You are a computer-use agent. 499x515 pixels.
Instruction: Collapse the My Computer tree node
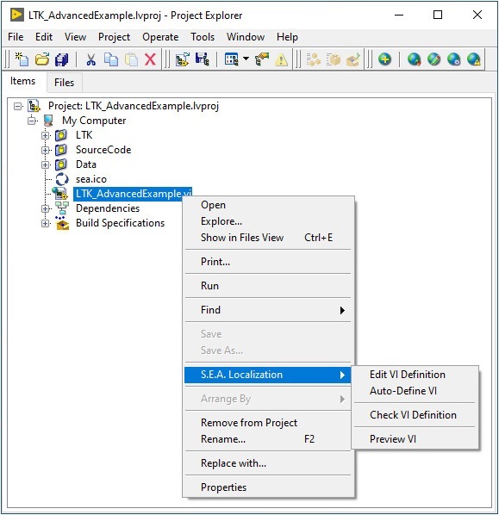32,121
